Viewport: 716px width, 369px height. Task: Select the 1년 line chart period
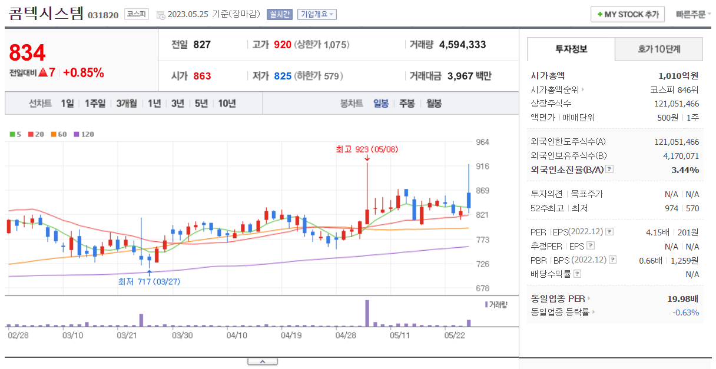154,104
